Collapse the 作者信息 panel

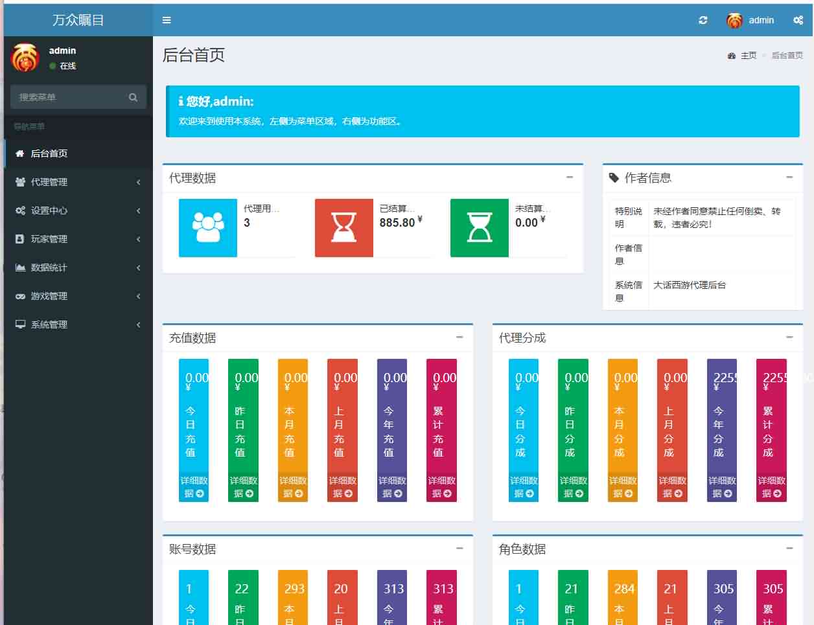click(789, 177)
